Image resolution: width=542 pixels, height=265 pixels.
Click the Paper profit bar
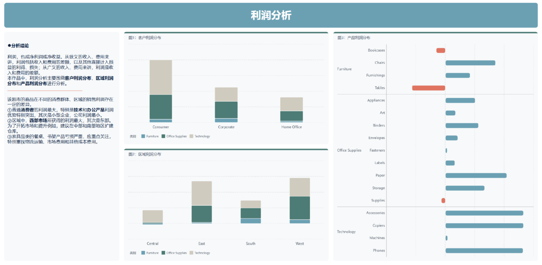476,175
